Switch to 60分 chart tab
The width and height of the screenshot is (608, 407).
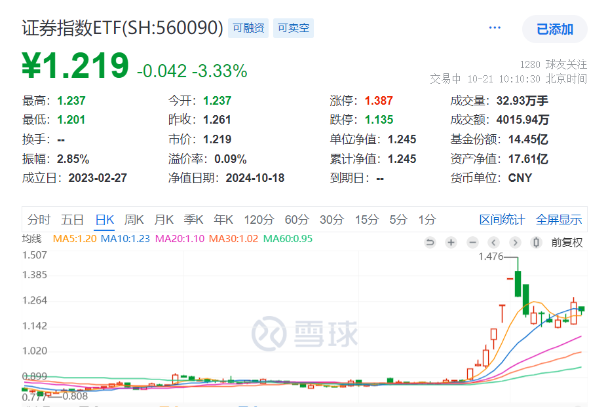[297, 220]
